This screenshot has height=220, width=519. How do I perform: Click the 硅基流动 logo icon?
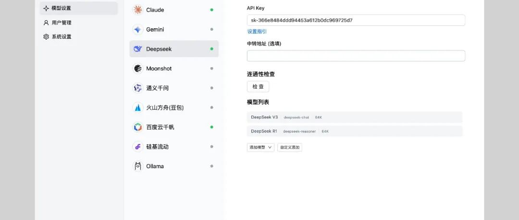(137, 146)
